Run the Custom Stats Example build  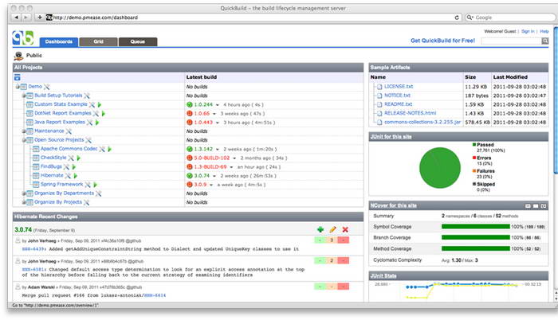[x=100, y=104]
